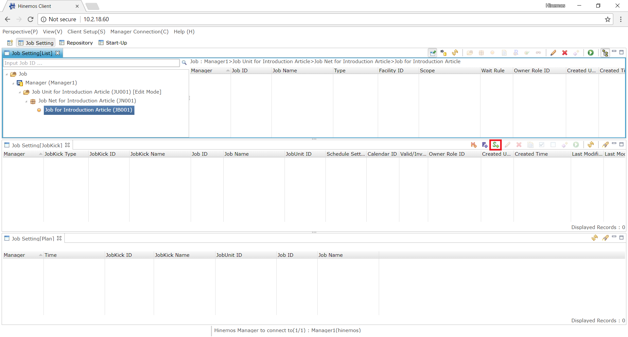Select Job Net for Introduction Article (JN001)

87,101
